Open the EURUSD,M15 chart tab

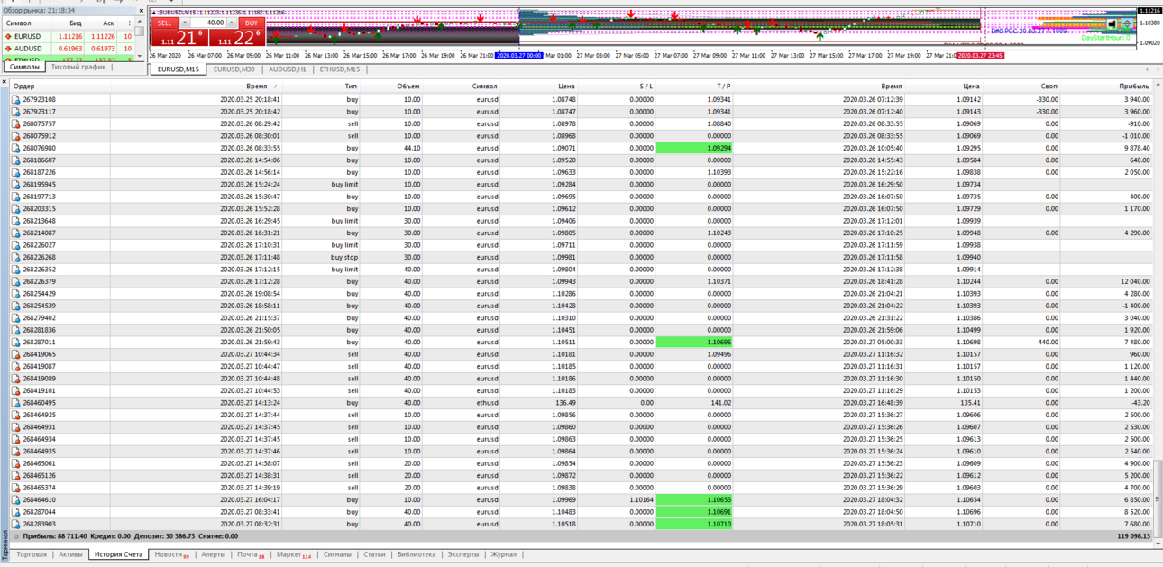(178, 69)
